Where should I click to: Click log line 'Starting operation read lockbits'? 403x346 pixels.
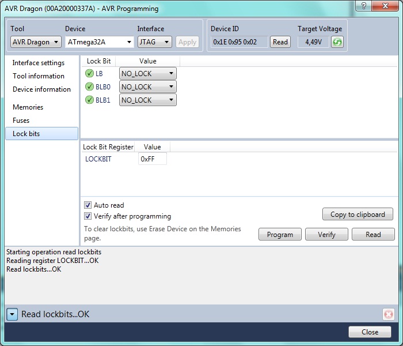click(54, 252)
